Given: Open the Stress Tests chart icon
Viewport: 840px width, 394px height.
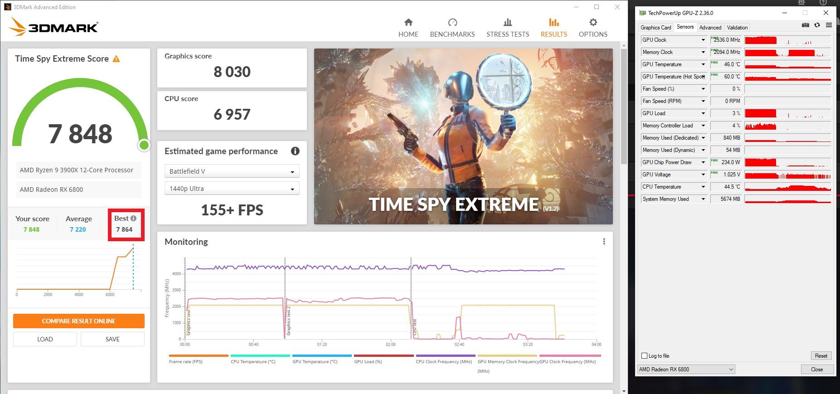Looking at the screenshot, I should pos(508,22).
